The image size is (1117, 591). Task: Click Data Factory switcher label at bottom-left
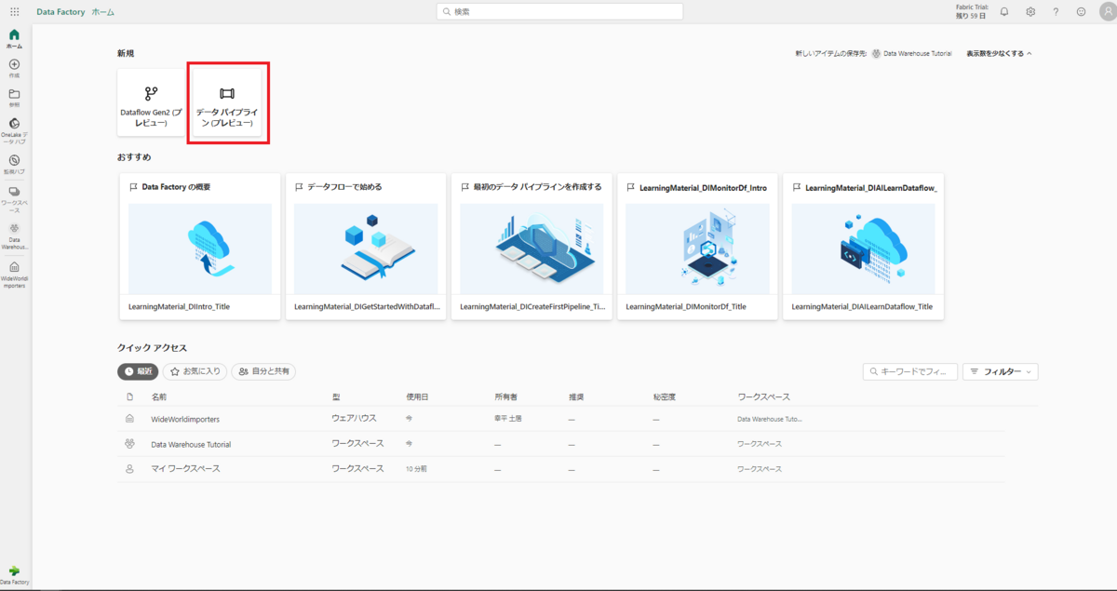coord(14,583)
